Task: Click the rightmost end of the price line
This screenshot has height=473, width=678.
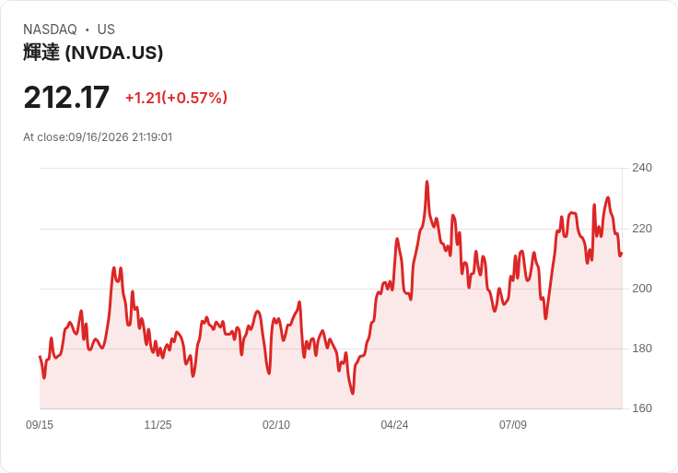Action: pos(622,254)
